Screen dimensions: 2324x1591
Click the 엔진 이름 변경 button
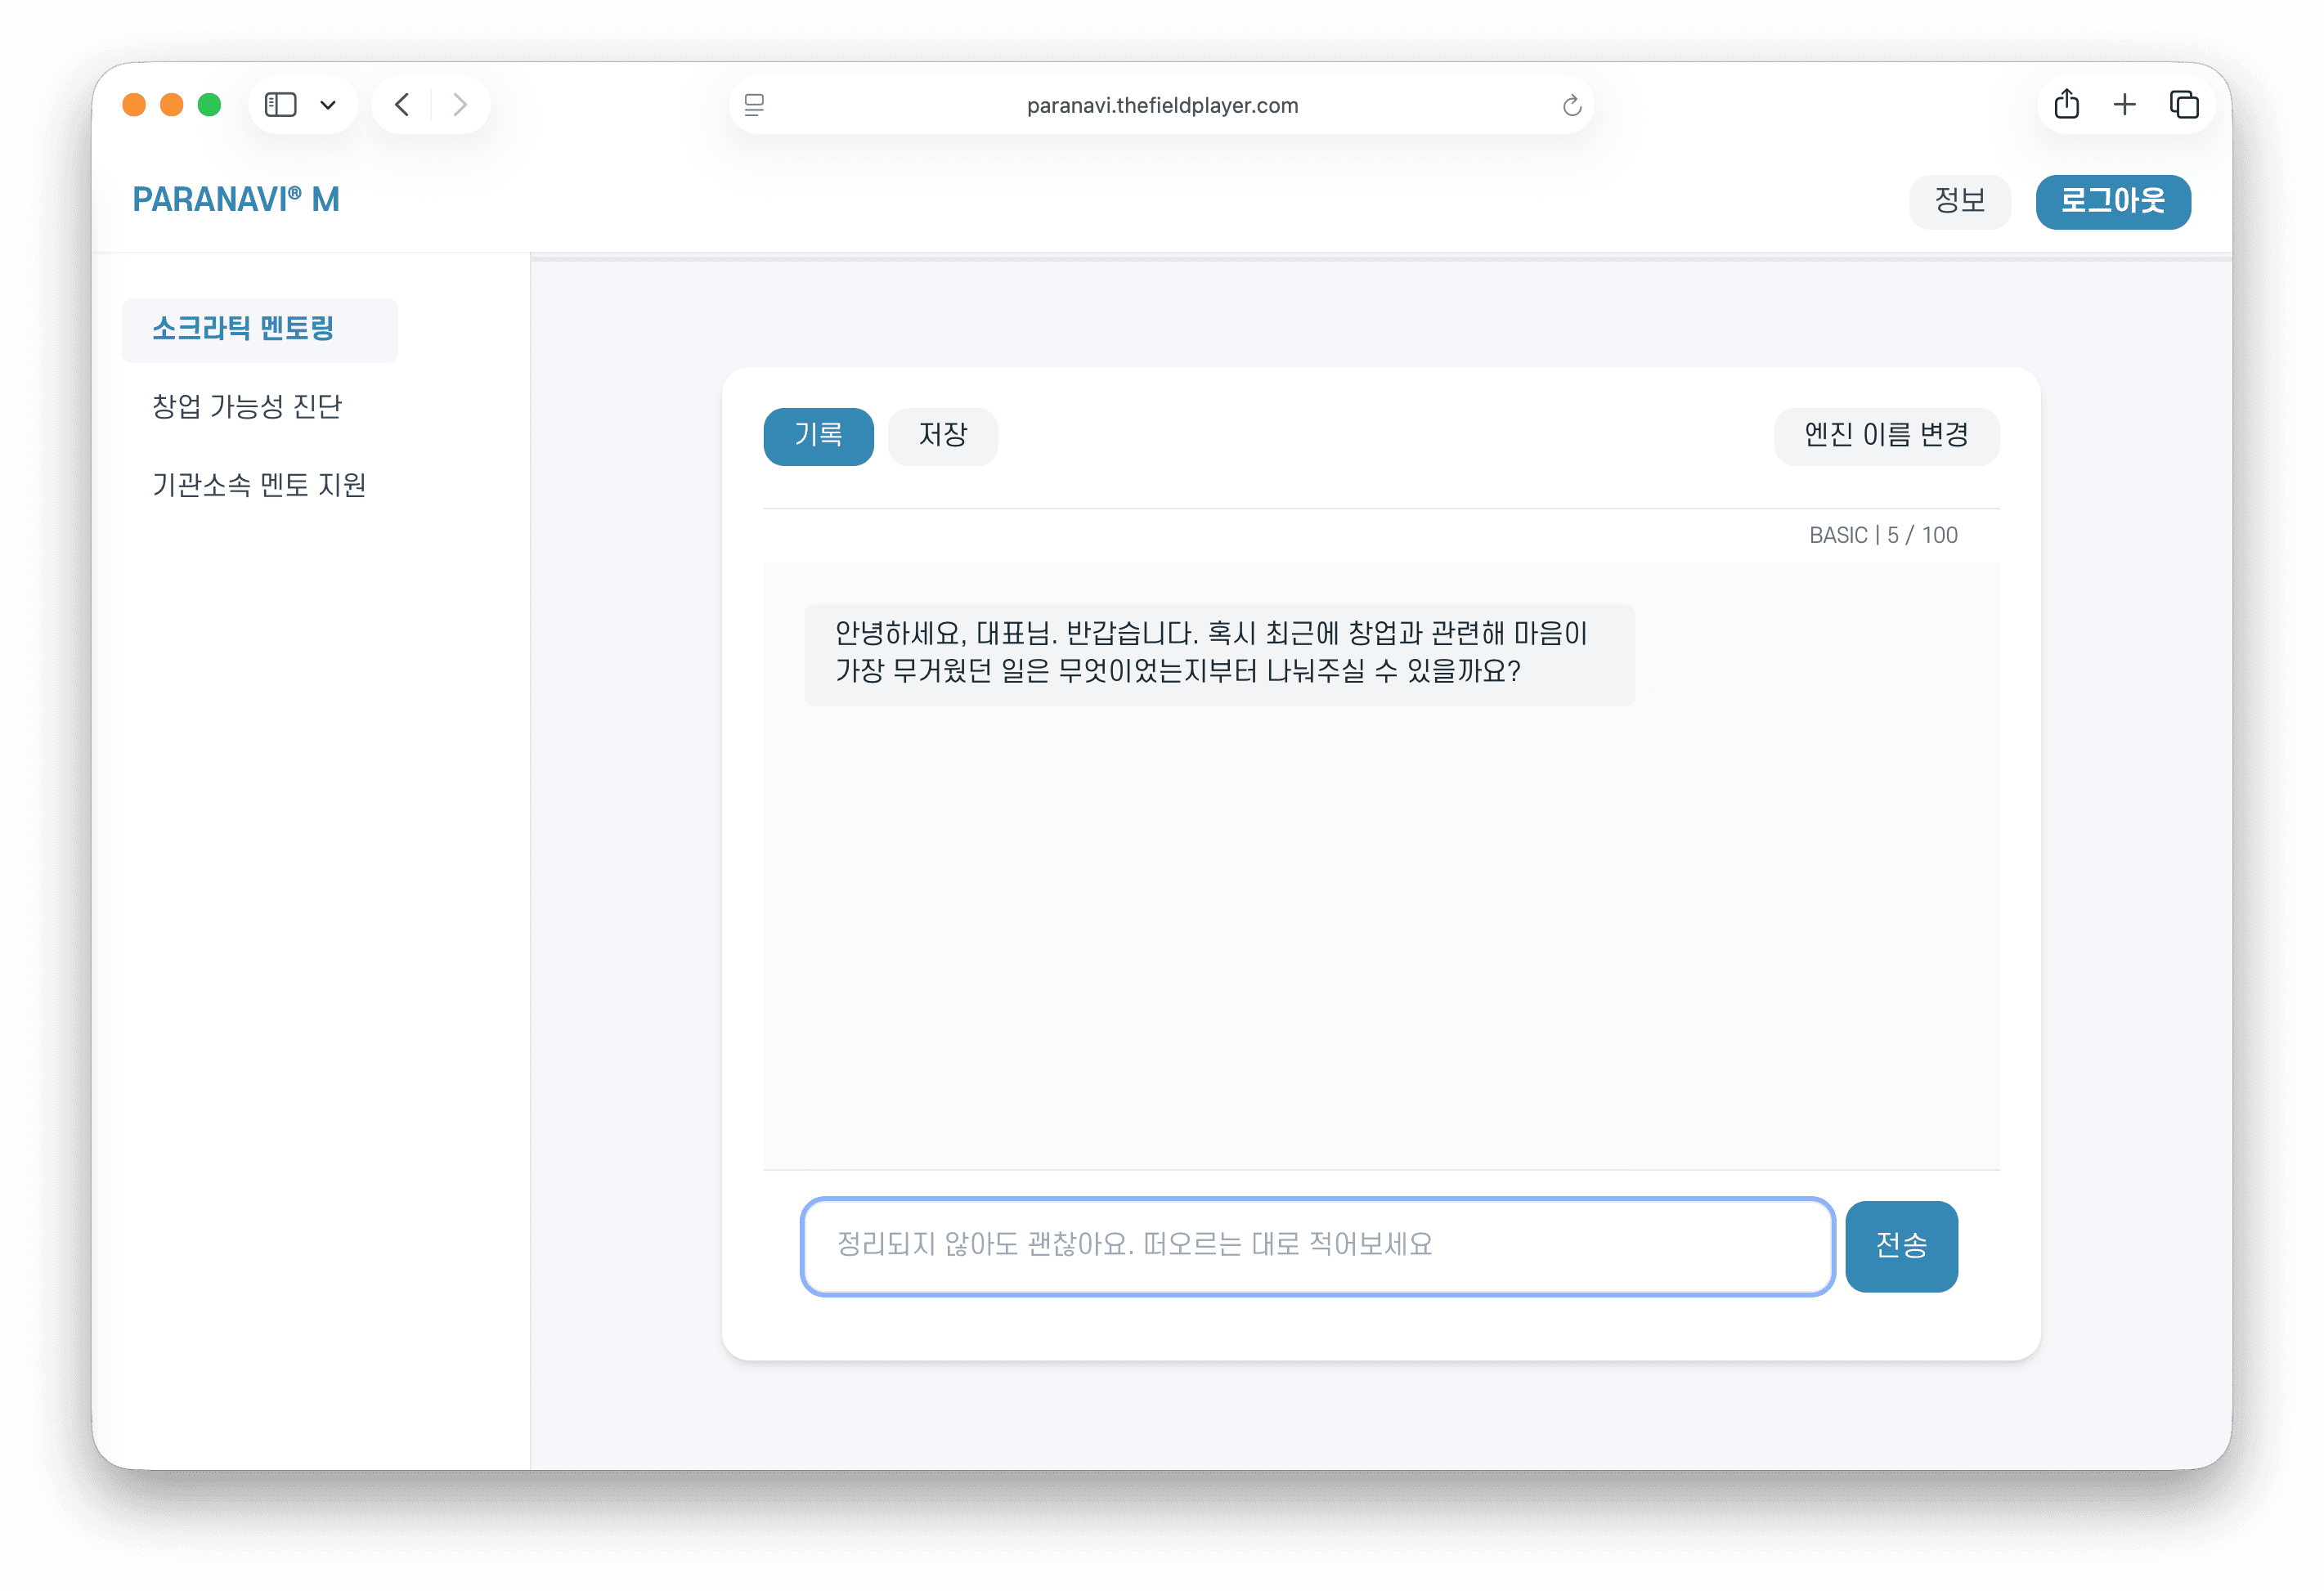click(x=1886, y=436)
